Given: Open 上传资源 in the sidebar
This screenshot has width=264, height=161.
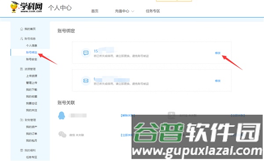Looking at the screenshot, I should click(x=32, y=76).
